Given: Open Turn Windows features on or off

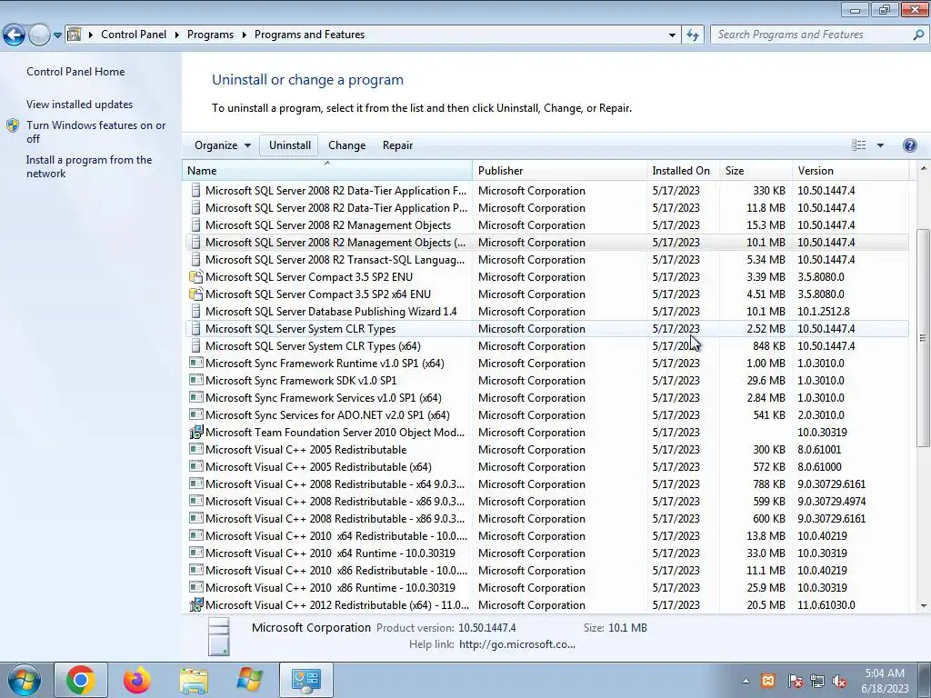Looking at the screenshot, I should pyautogui.click(x=95, y=132).
